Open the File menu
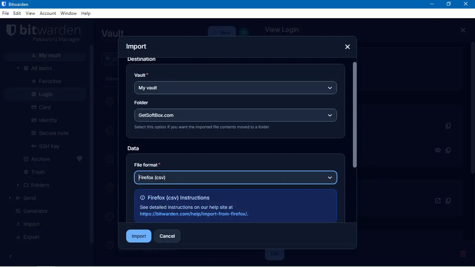 (6, 13)
